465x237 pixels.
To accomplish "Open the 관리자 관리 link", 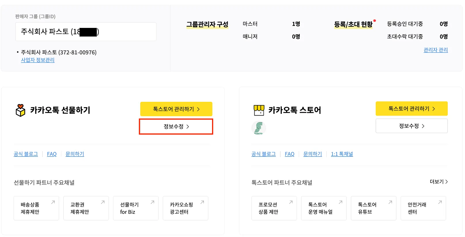I will (x=436, y=50).
